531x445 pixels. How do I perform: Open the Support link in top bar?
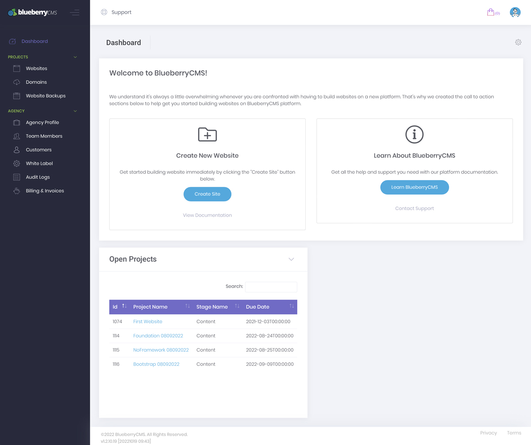click(121, 12)
